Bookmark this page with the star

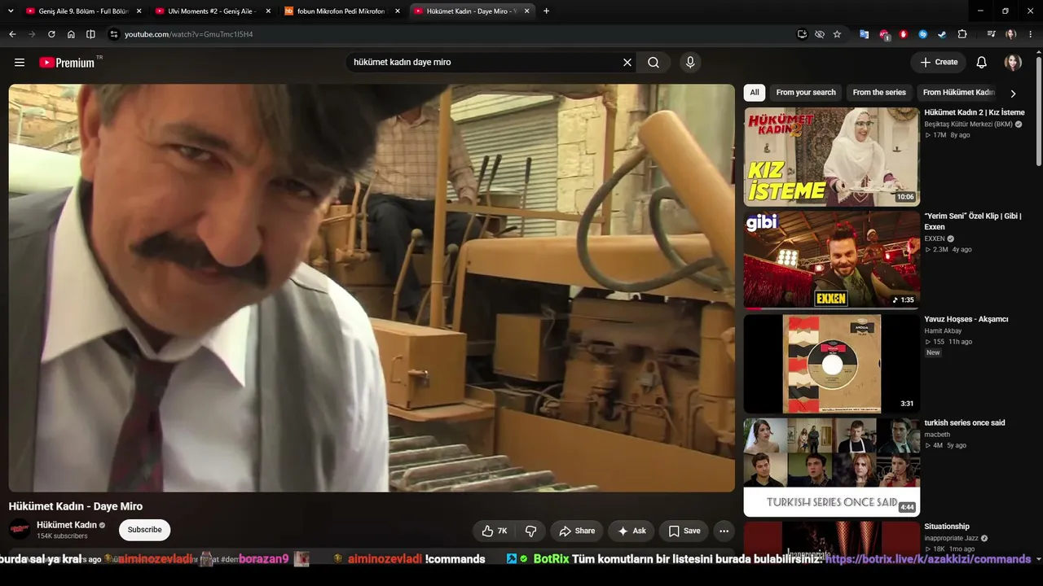(837, 34)
